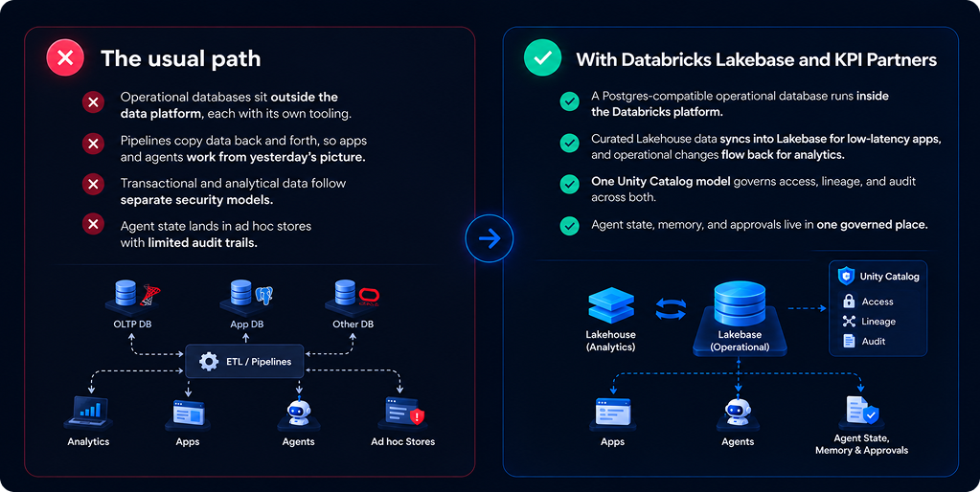Viewport: 980px width, 492px height.
Task: Click the green check beside One Unity Catalog model
Action: click(569, 184)
